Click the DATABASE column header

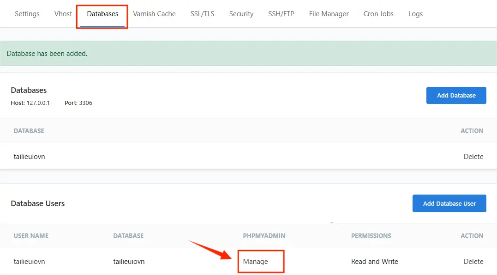coord(29,131)
